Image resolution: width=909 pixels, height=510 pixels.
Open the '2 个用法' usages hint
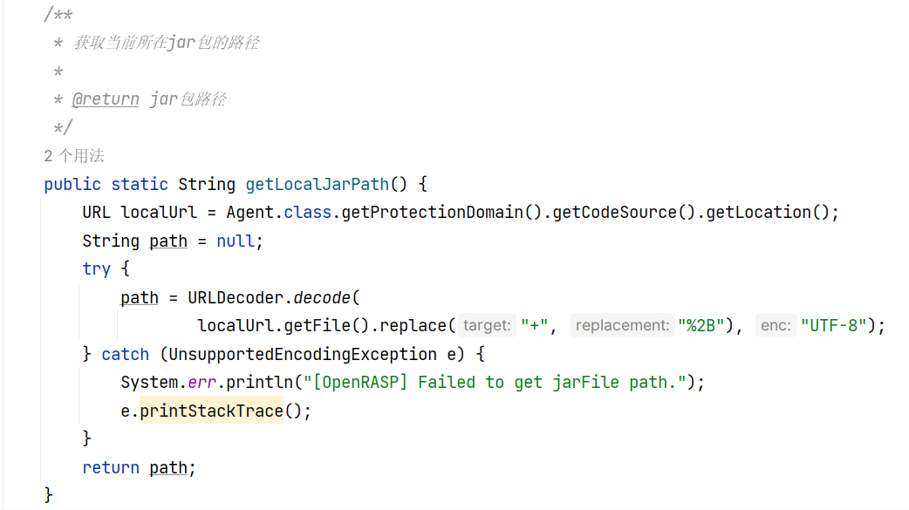pyautogui.click(x=74, y=155)
